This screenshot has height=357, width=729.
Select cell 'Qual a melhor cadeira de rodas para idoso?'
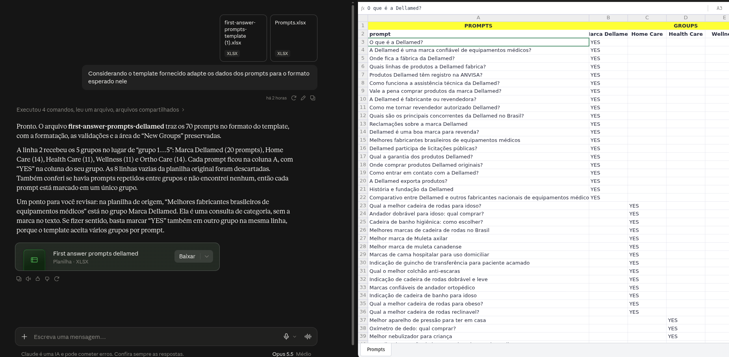pos(478,206)
